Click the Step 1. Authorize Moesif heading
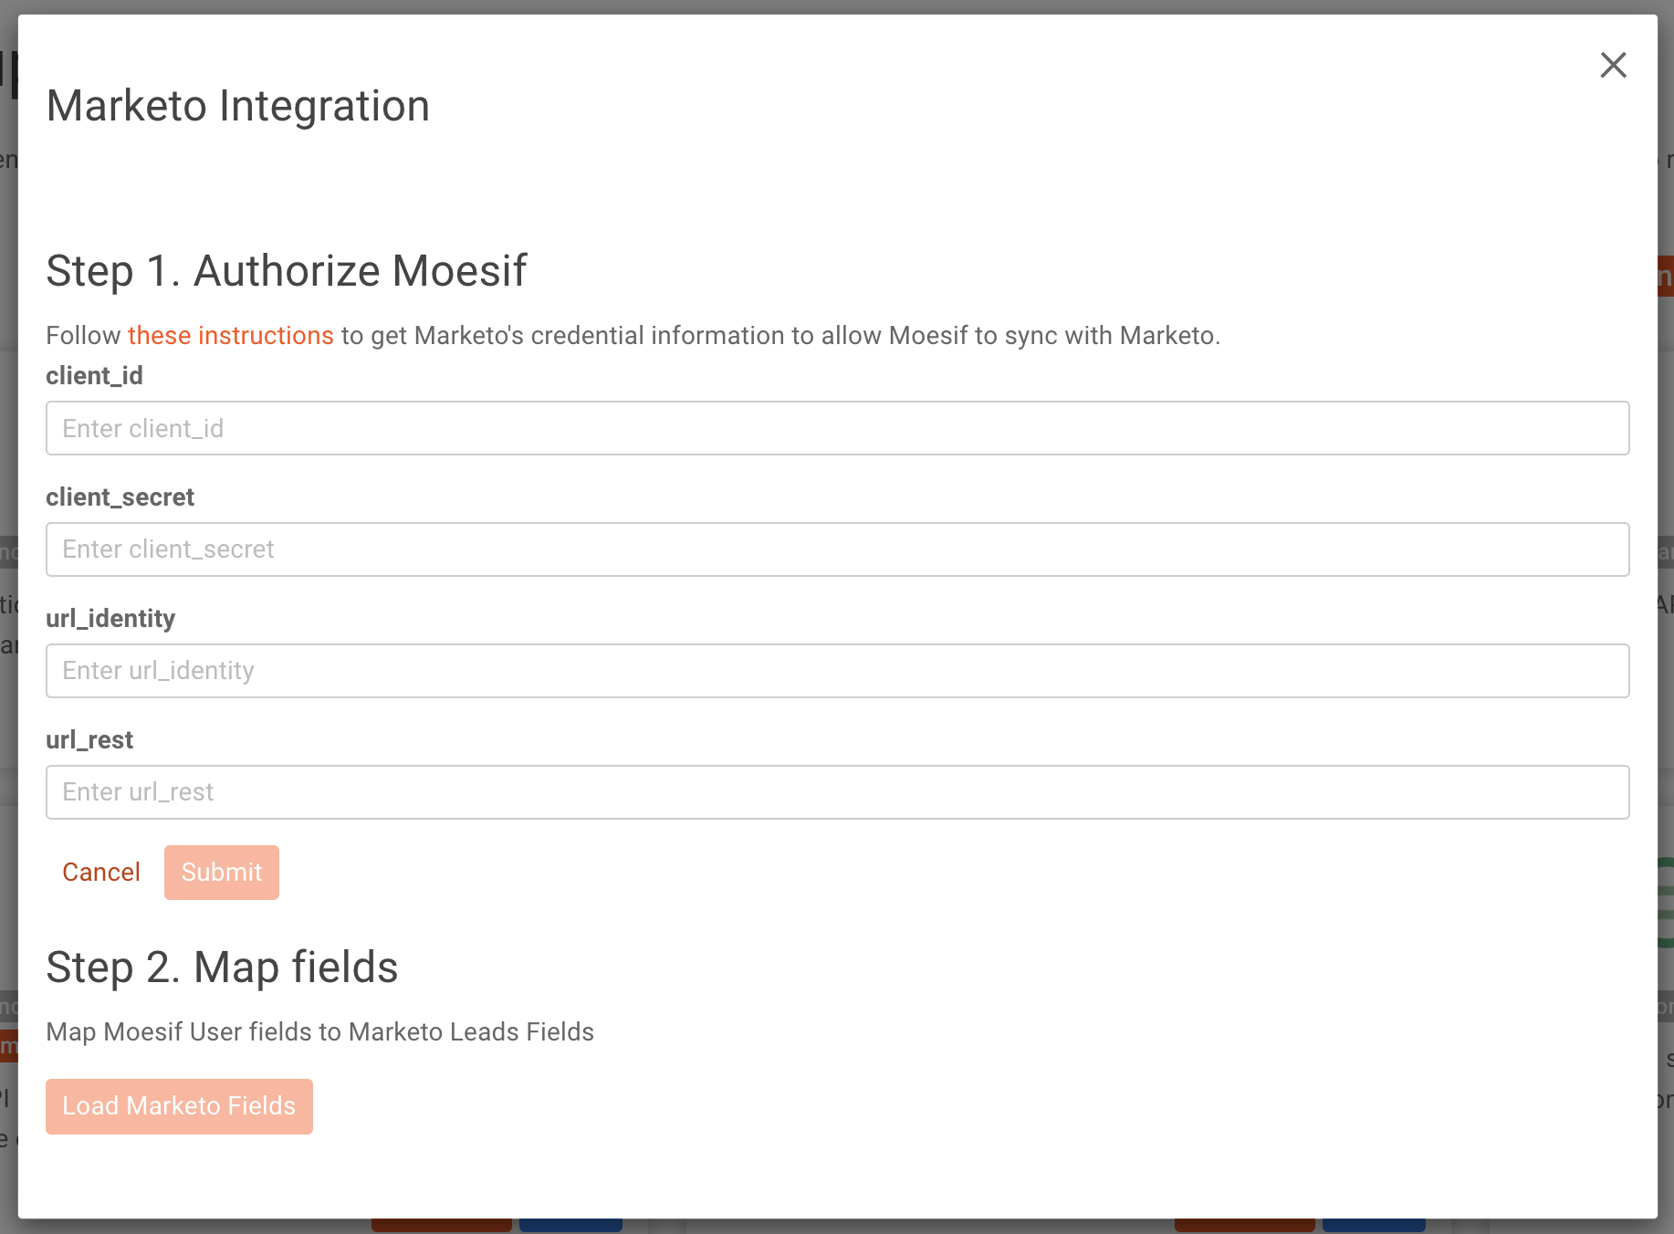 (286, 271)
